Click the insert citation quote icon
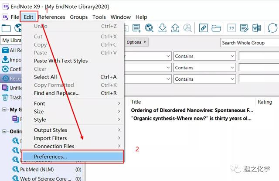Screen dimensions: 279x181 click(231, 28)
